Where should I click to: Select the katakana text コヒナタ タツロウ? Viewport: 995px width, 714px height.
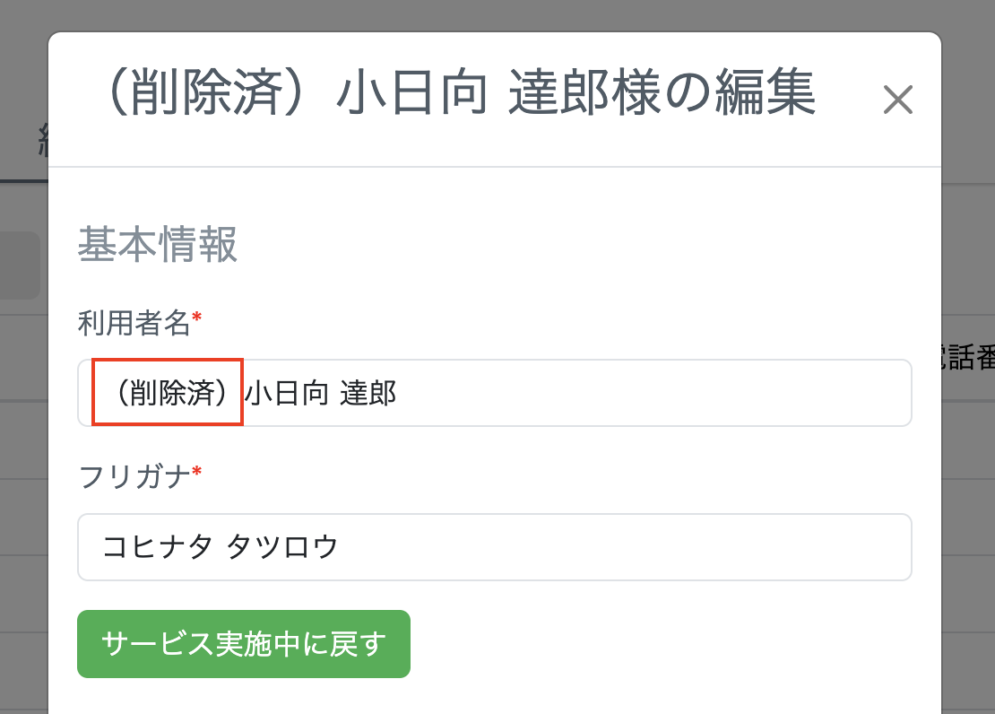tap(222, 547)
